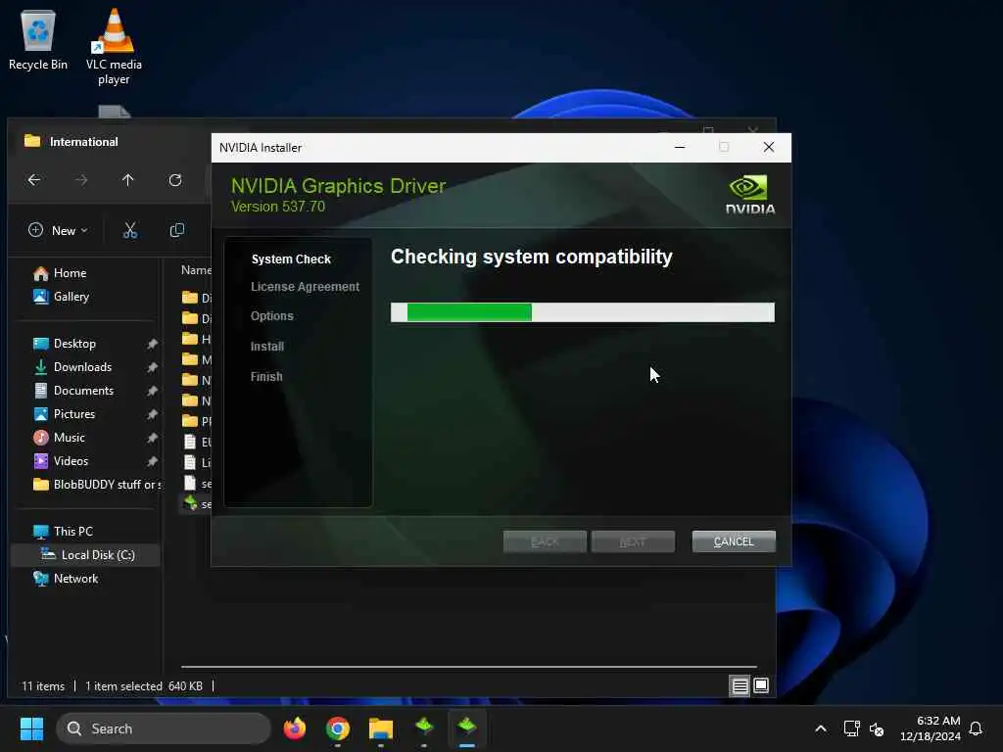
Task: Click the taskbar Search box
Action: (164, 728)
